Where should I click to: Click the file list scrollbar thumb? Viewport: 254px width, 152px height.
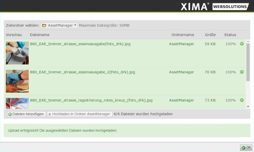pos(248,62)
